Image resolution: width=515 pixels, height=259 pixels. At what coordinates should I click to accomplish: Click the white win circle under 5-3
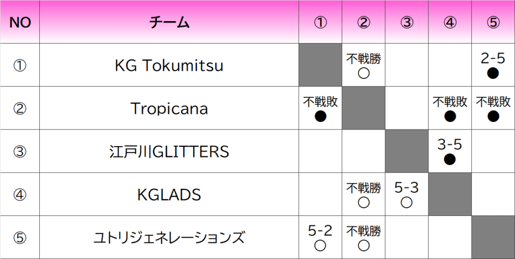[406, 203]
